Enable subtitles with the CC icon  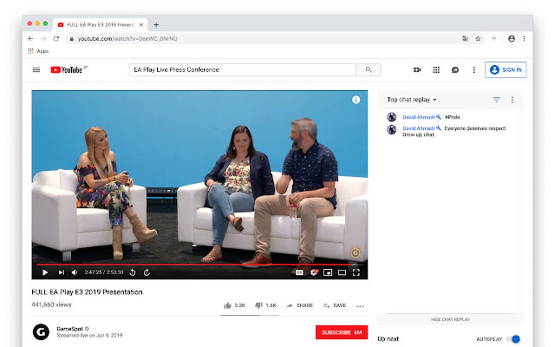click(300, 272)
